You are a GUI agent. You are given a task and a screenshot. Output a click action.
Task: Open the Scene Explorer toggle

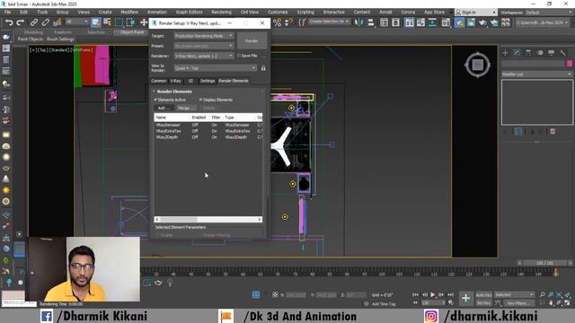(384, 22)
